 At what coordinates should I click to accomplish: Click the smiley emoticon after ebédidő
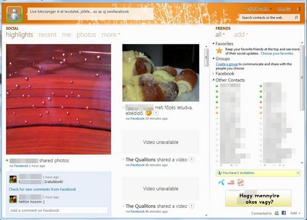(148, 113)
